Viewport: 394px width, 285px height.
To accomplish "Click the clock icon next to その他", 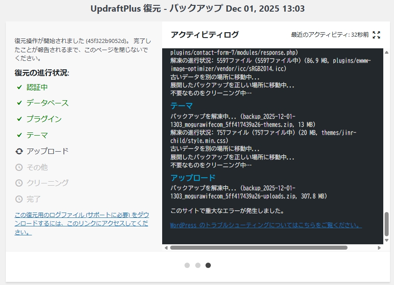I will (19, 167).
